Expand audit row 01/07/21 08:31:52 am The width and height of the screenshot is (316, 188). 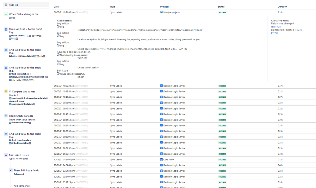pyautogui.click(x=184, y=120)
